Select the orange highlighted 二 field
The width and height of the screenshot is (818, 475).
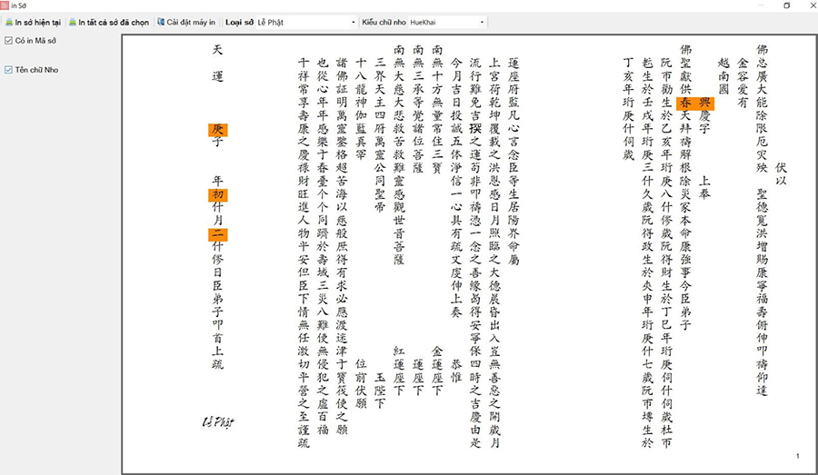217,234
